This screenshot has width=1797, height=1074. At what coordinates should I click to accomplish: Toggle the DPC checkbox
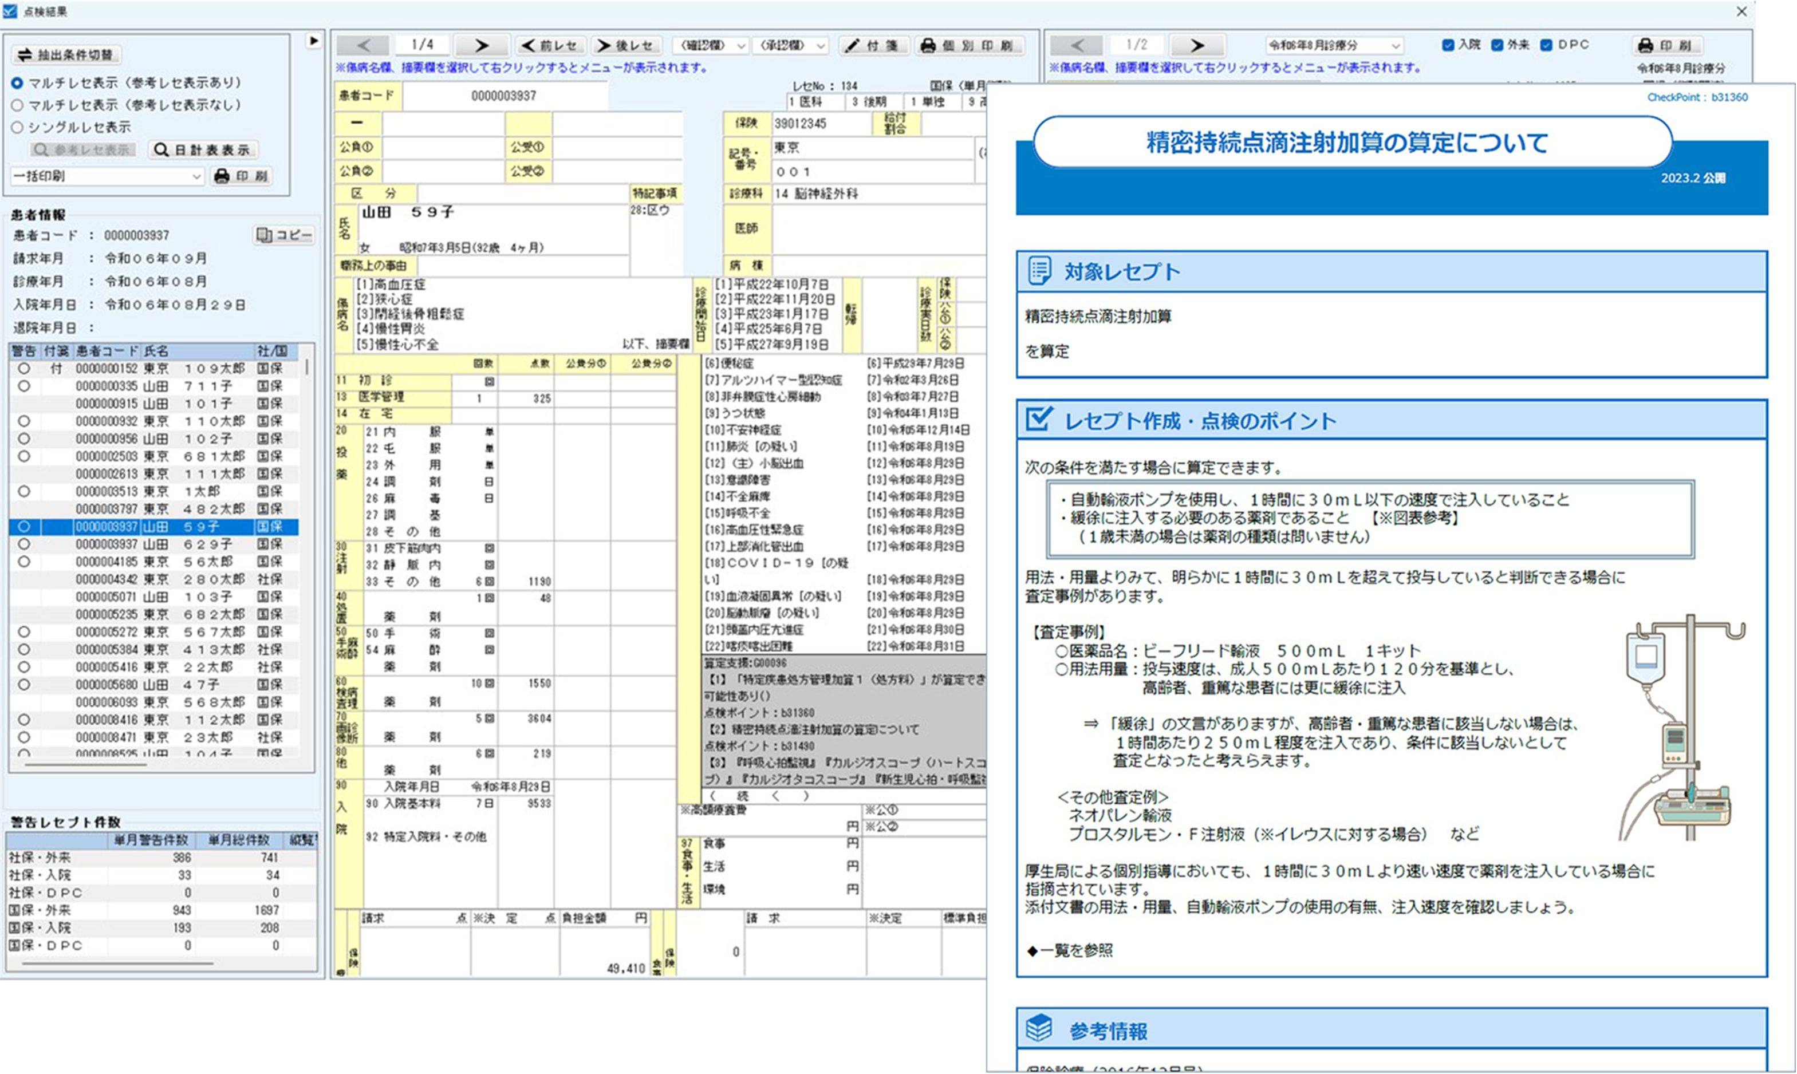point(1547,45)
